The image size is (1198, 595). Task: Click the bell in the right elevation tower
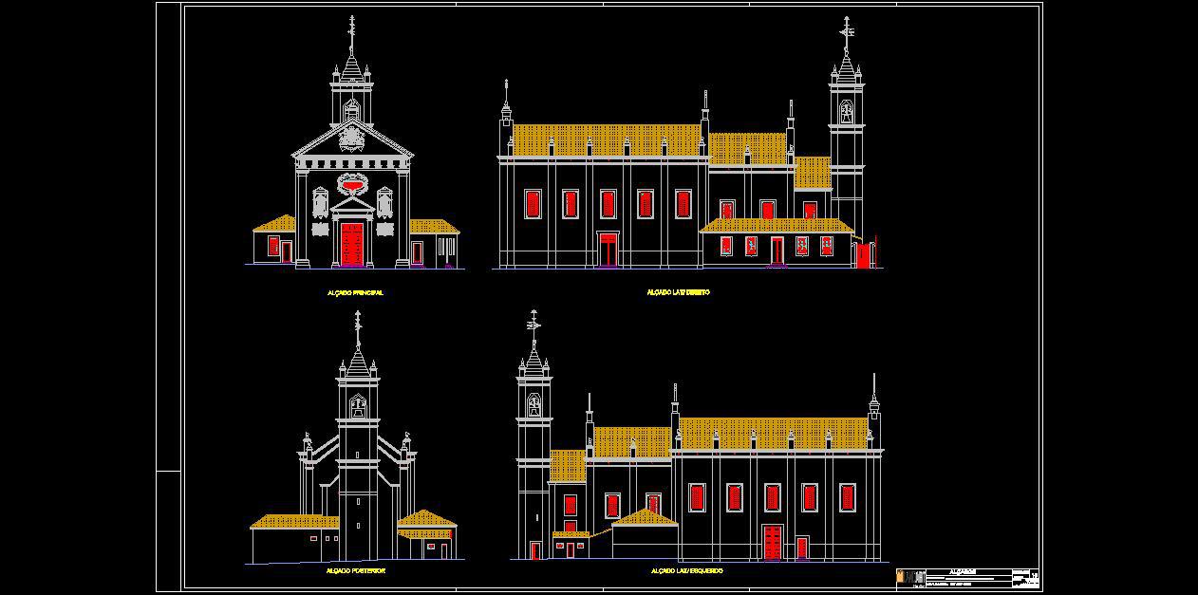coord(846,113)
